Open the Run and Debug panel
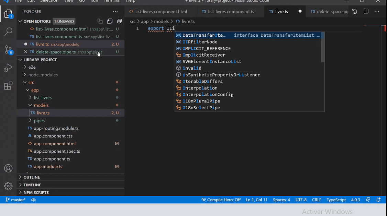Image resolution: width=387 pixels, height=216 pixels. 8,67
